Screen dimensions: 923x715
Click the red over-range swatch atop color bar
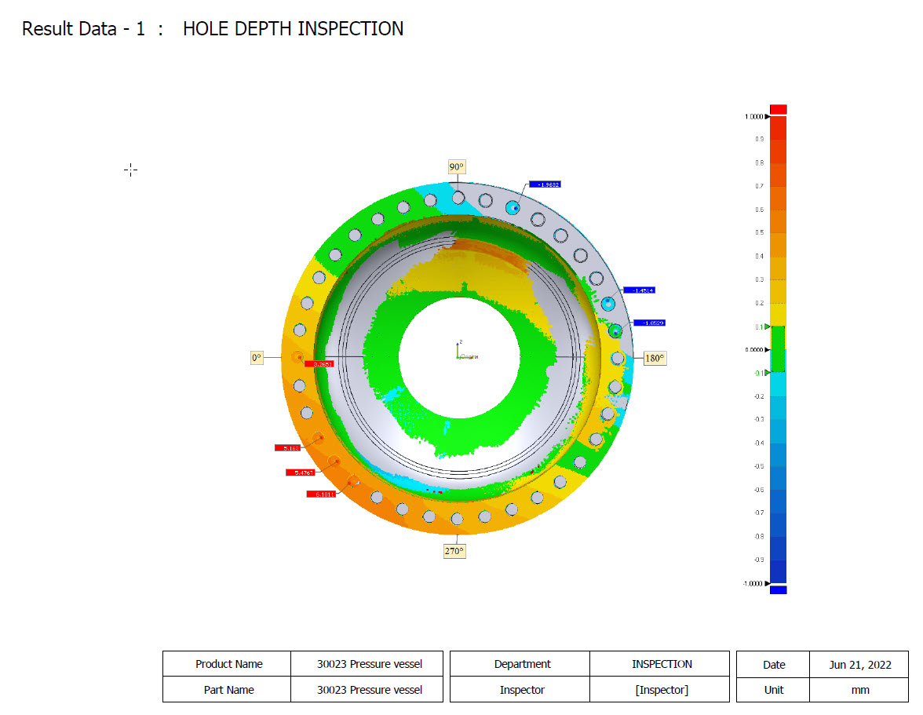779,109
